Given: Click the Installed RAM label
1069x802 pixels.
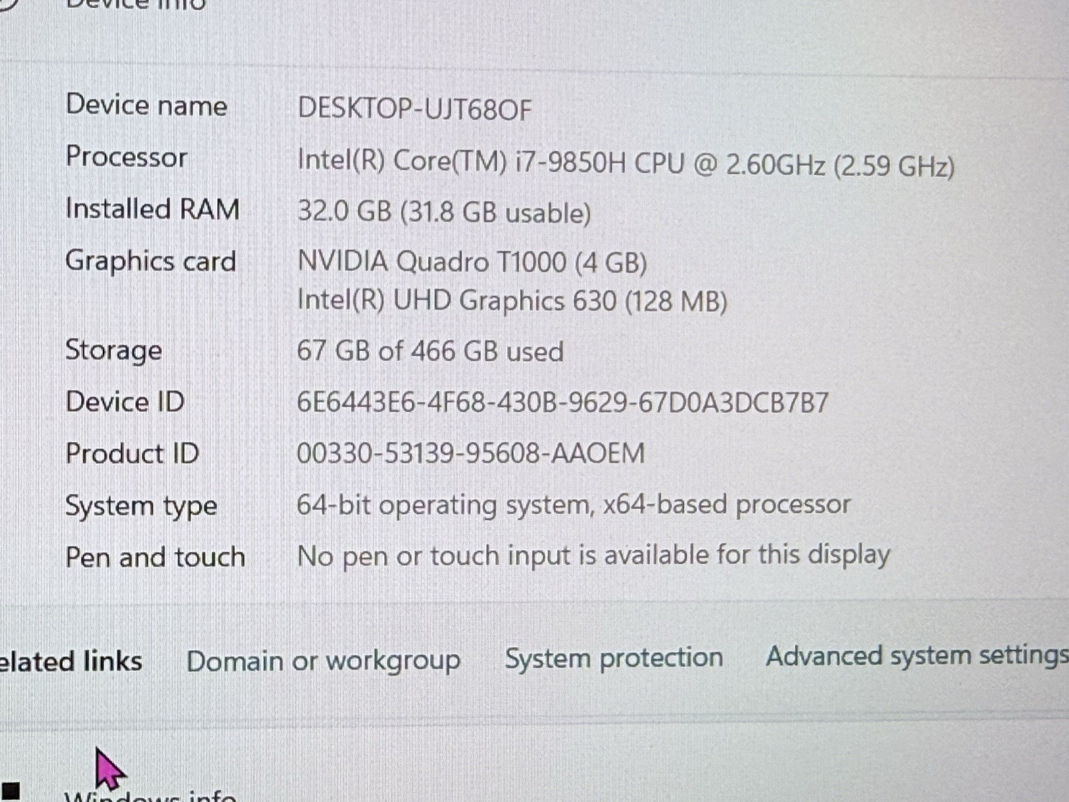Looking at the screenshot, I should (152, 209).
